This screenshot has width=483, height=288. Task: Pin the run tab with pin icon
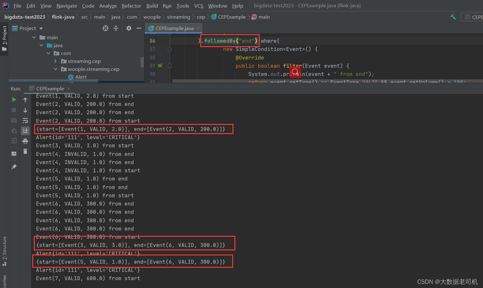coord(14,167)
